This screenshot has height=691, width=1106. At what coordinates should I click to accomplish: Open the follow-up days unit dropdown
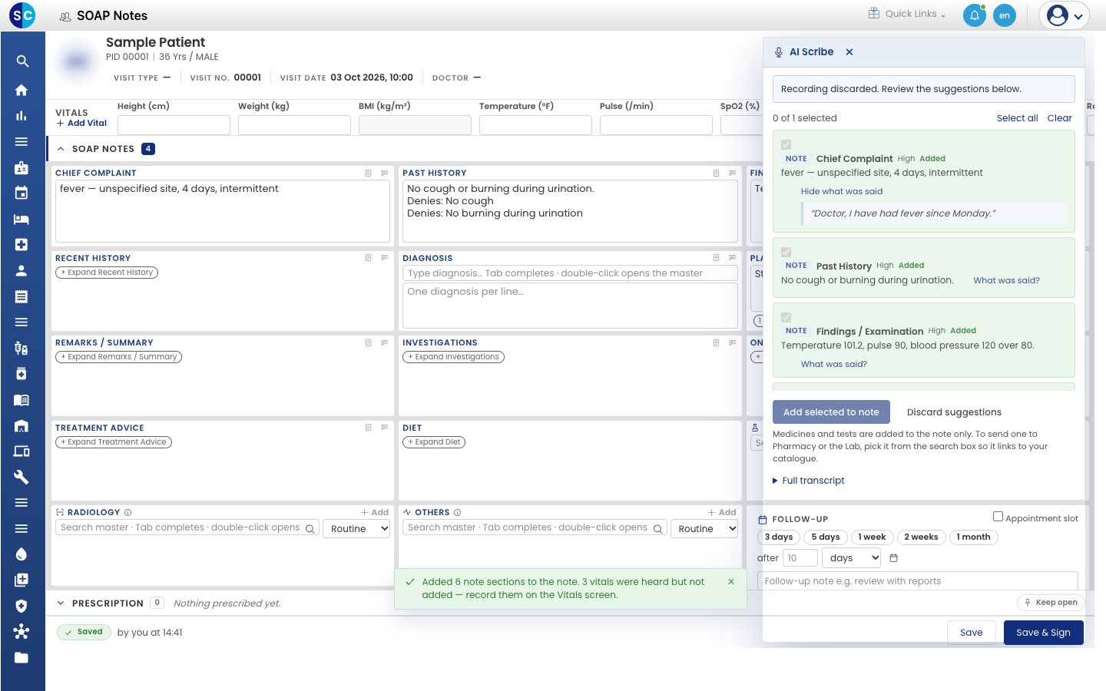[x=852, y=558]
